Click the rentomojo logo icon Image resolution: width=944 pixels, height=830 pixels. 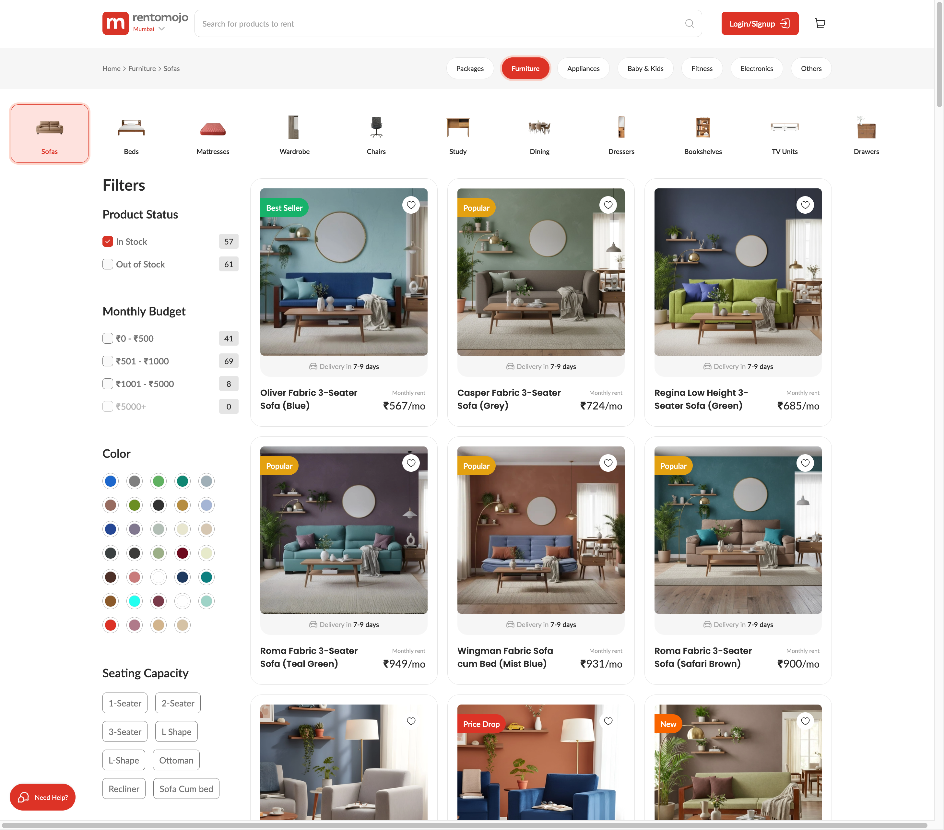(x=115, y=24)
